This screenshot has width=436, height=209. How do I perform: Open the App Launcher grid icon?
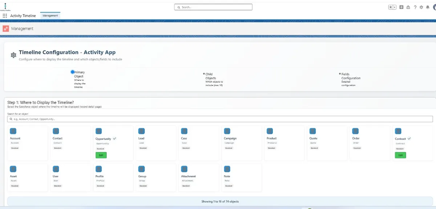(5, 16)
